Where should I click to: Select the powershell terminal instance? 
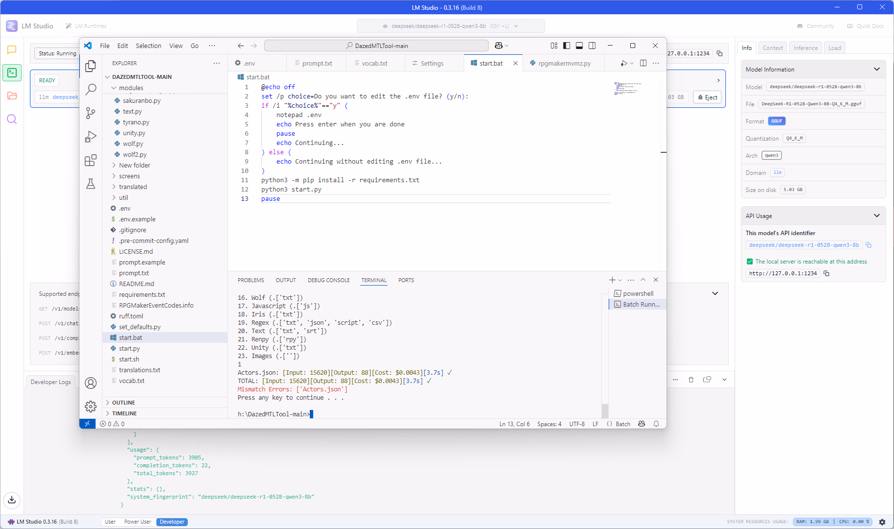(637, 293)
